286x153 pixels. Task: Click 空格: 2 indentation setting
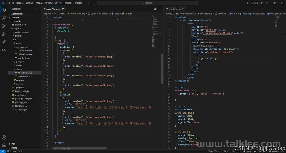(x=225, y=151)
